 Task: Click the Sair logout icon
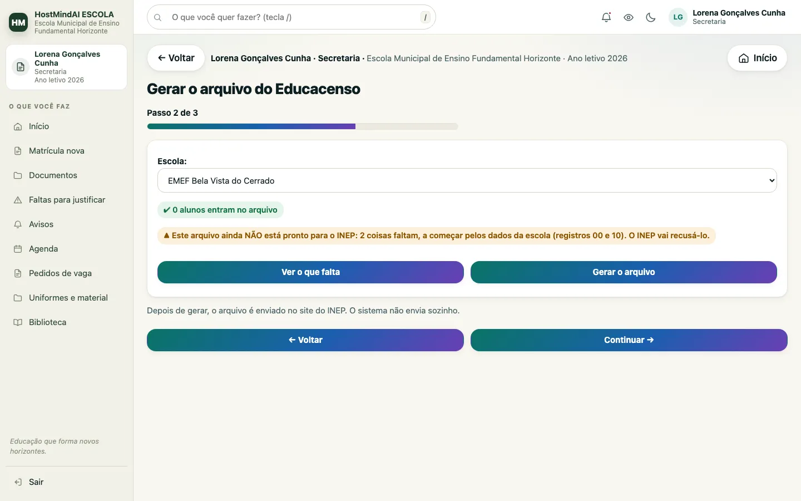click(x=18, y=482)
